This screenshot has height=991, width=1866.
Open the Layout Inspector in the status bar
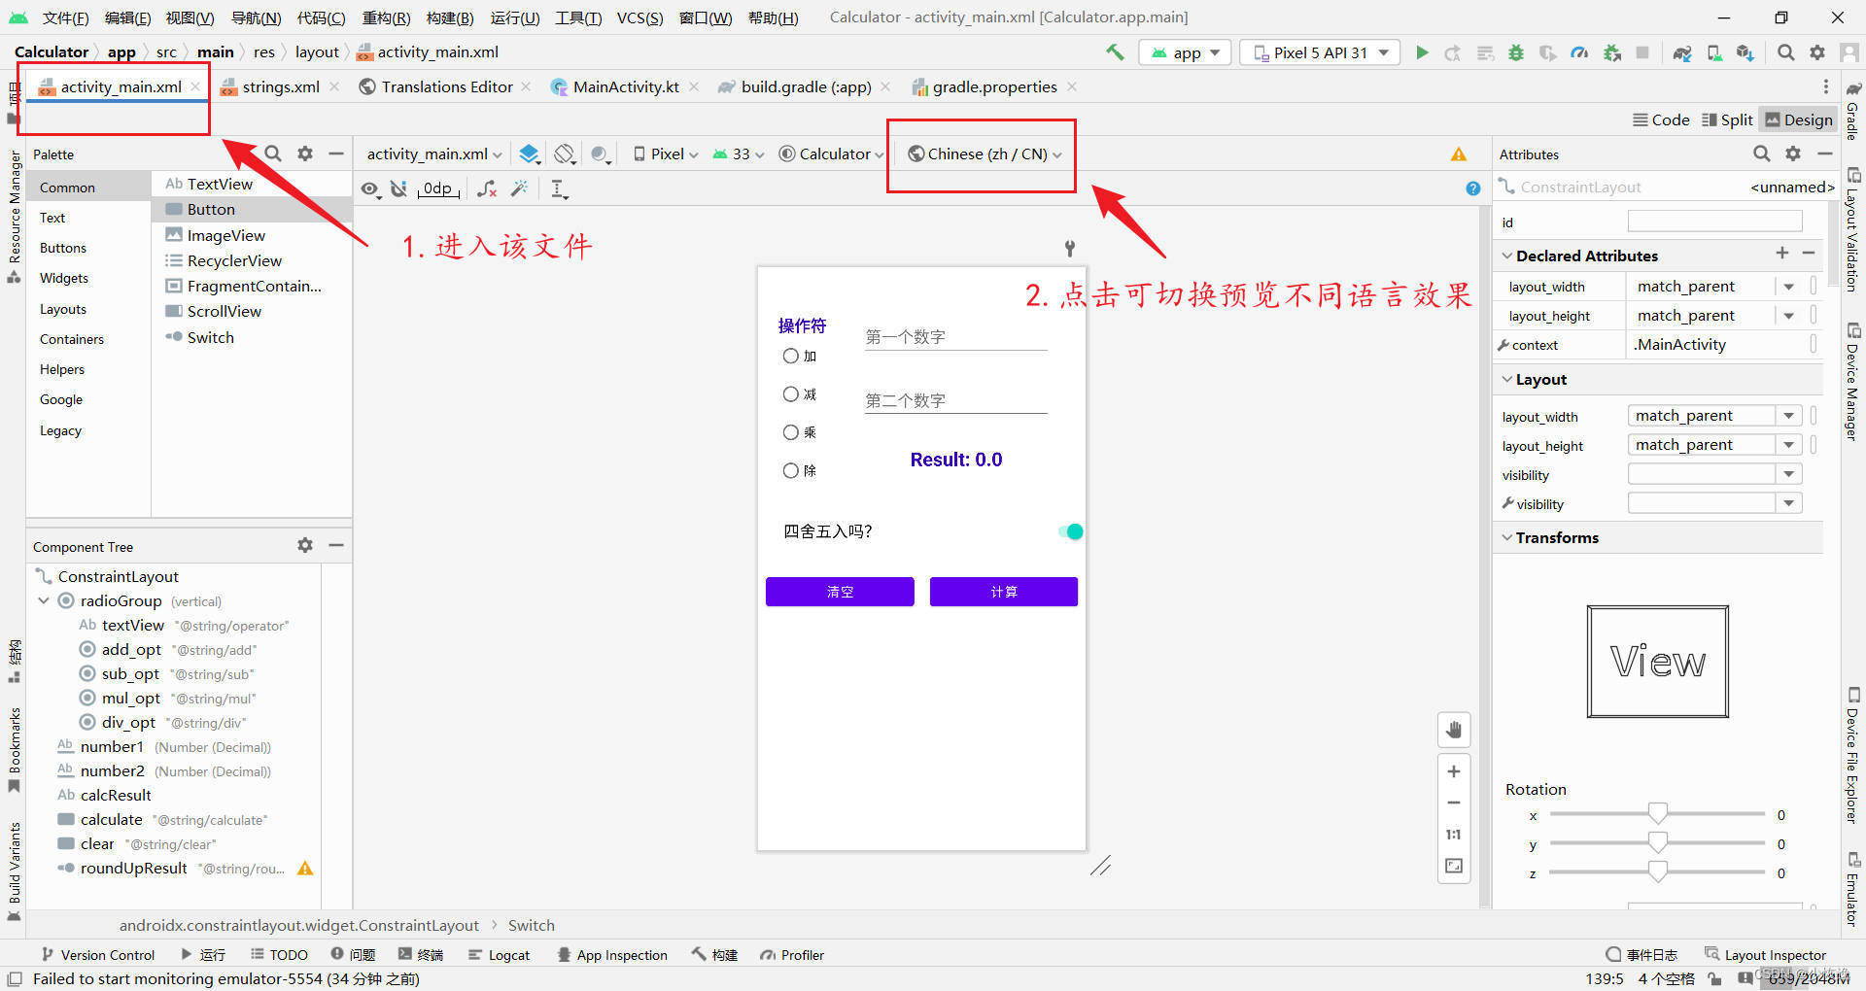(1775, 954)
